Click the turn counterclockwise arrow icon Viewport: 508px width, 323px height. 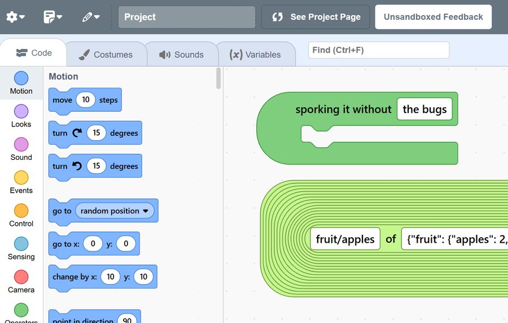click(77, 166)
